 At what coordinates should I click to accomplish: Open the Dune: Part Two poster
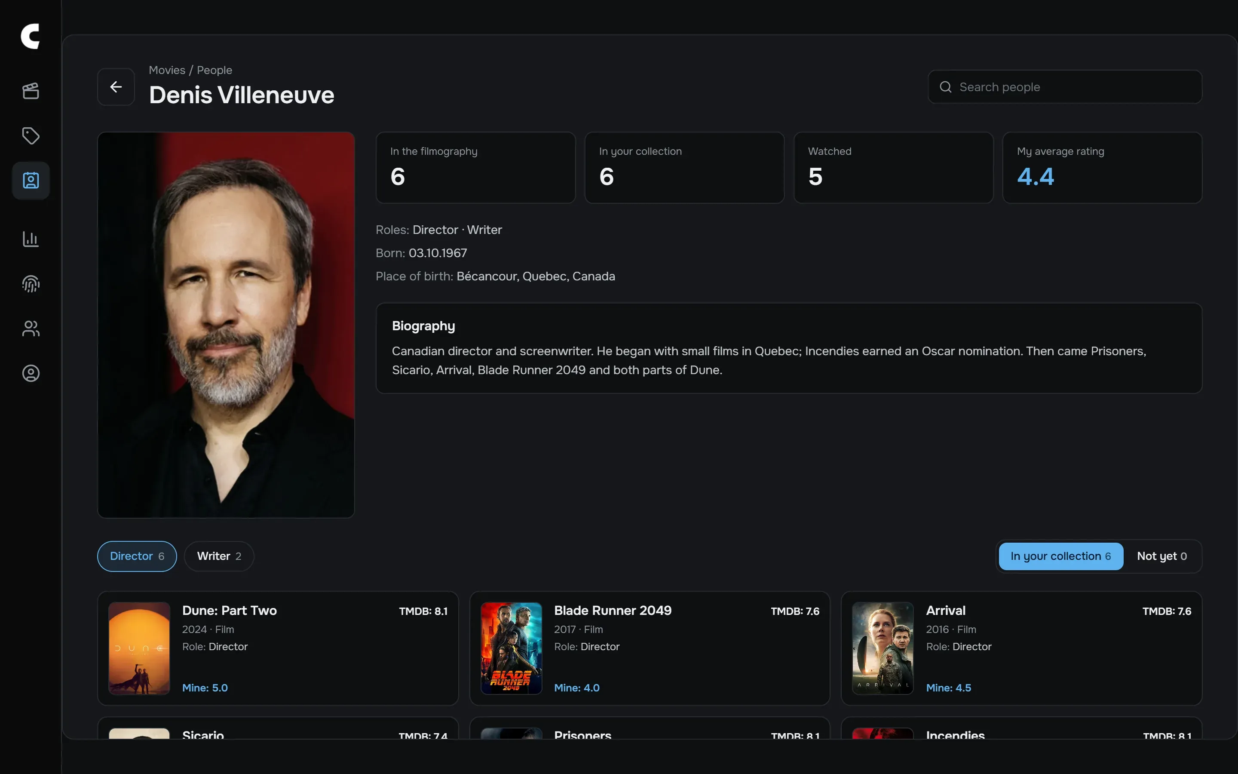pyautogui.click(x=139, y=648)
